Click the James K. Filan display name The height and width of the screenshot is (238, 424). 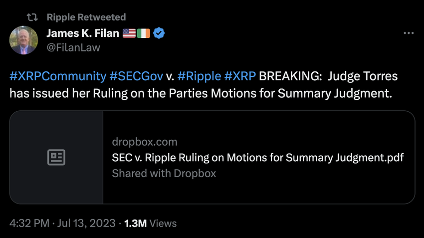[x=83, y=33]
